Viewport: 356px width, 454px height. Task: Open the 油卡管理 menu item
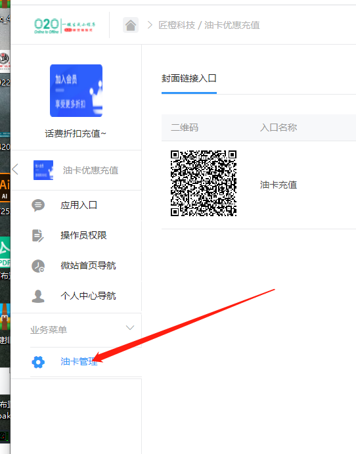(x=79, y=361)
